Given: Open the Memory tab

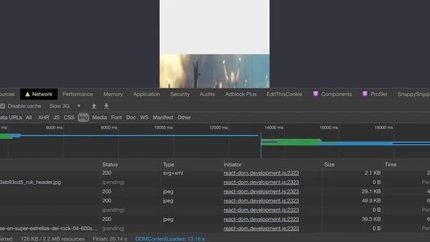Looking at the screenshot, I should click(113, 94).
